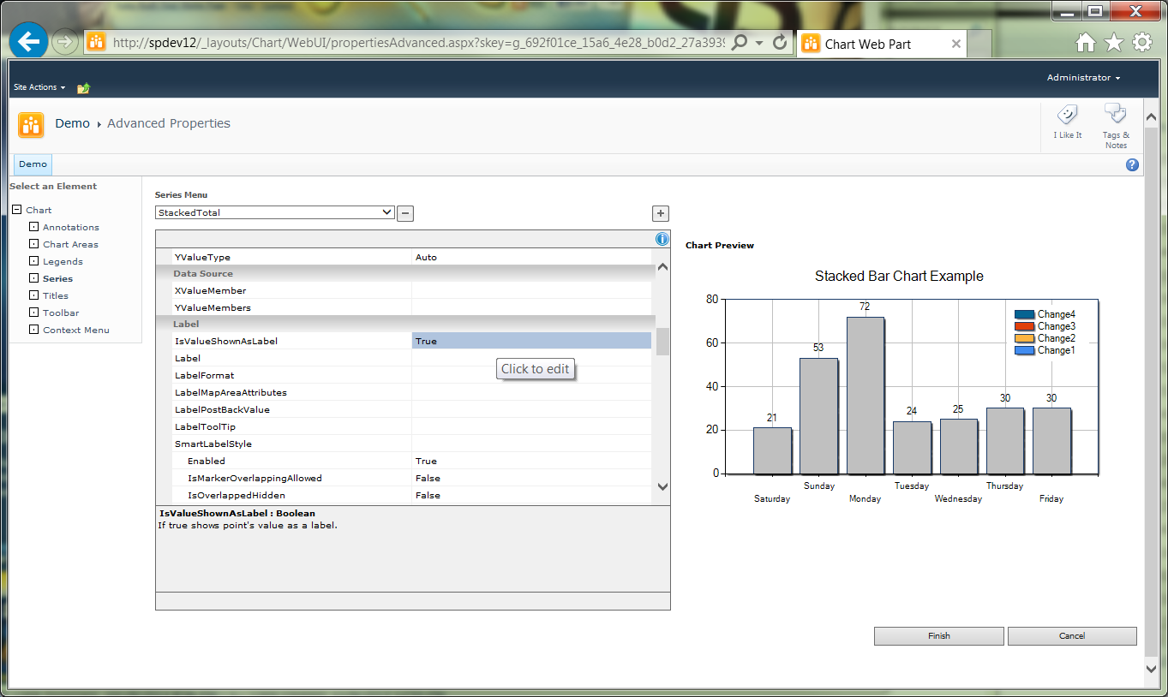Click the Navigate Up folder icon
The width and height of the screenshot is (1168, 697).
pos(83,87)
